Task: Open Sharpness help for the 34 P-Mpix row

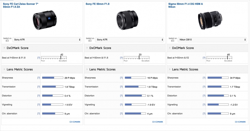Action: click(204, 78)
